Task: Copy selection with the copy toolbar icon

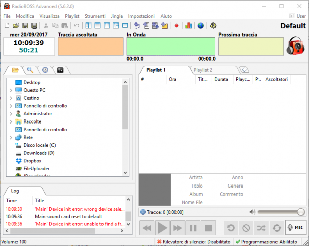Action: [55, 26]
